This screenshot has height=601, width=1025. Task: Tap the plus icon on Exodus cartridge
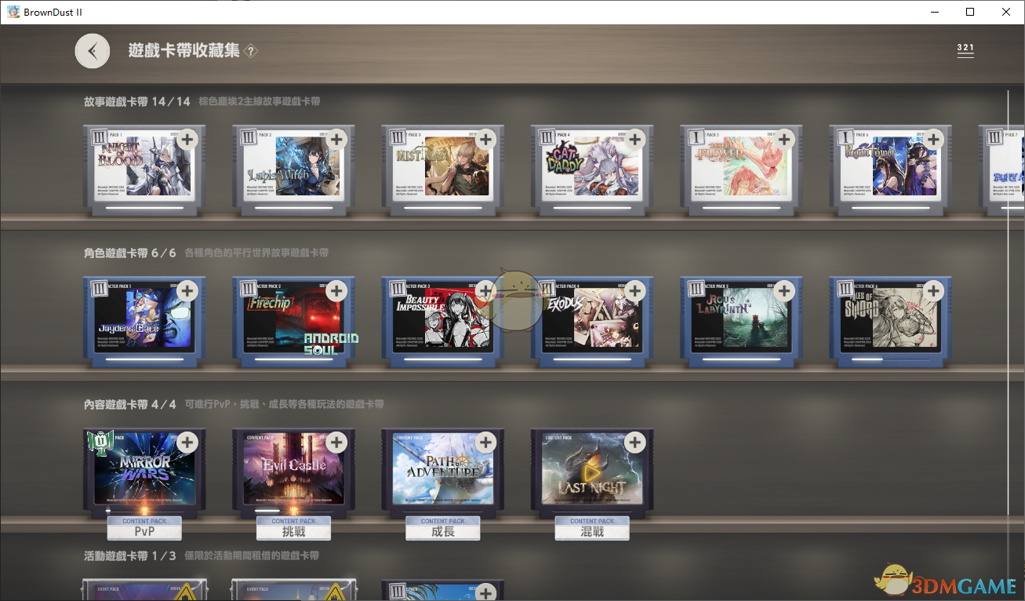pos(635,291)
